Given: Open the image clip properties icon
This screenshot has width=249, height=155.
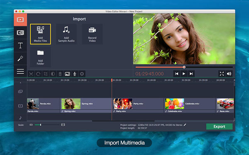Looking at the screenshot, I should (67, 74).
